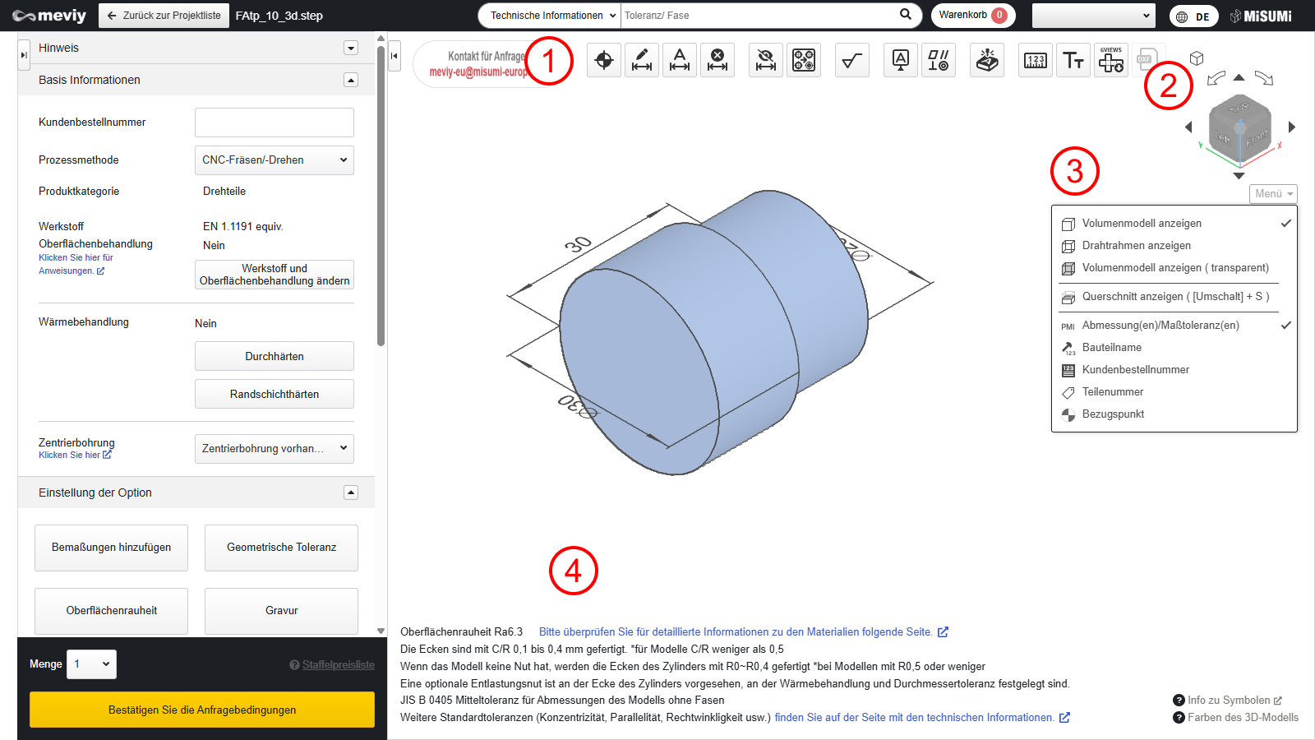Collapse the Basis Informationen section
This screenshot has height=740, width=1315.
351,81
